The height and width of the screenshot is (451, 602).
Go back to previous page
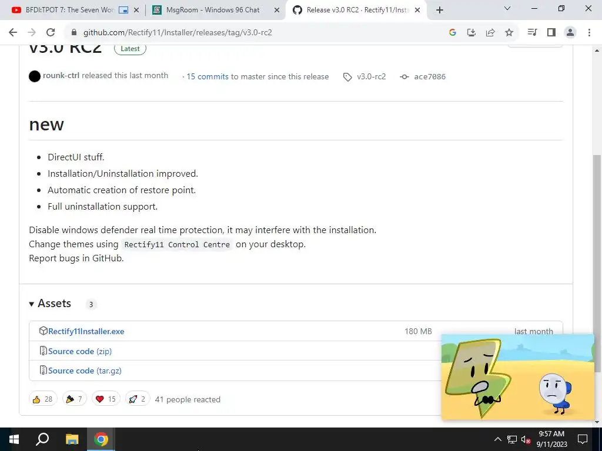click(13, 33)
